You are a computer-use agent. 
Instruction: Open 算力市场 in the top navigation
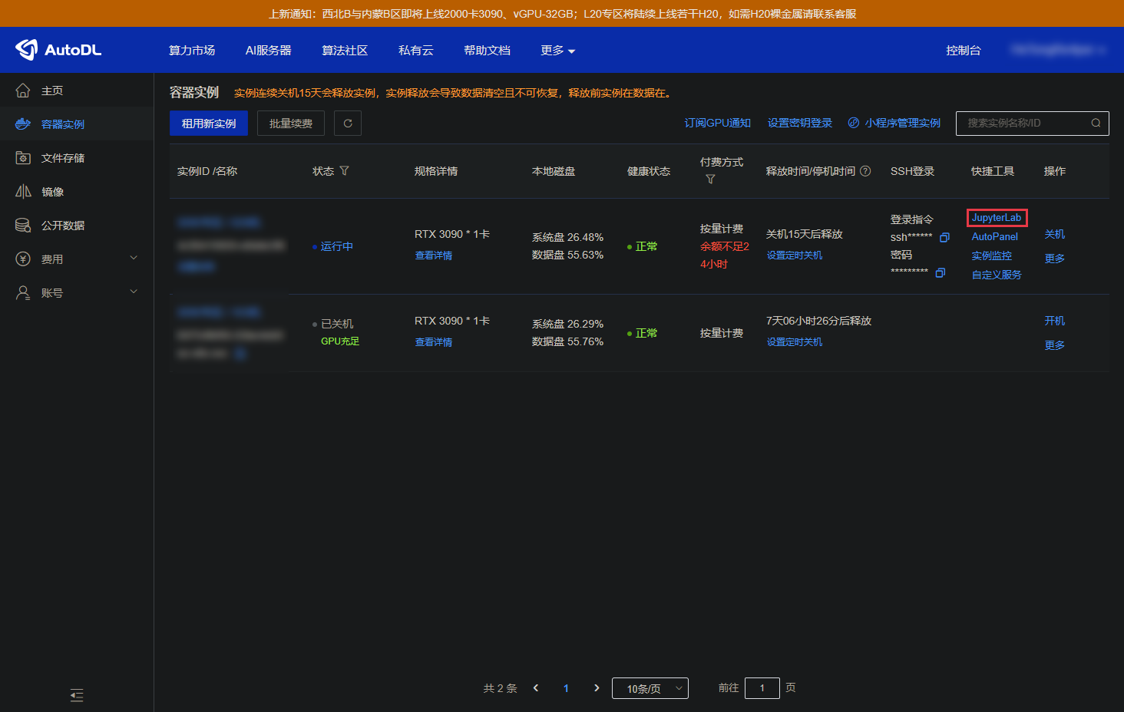point(192,51)
